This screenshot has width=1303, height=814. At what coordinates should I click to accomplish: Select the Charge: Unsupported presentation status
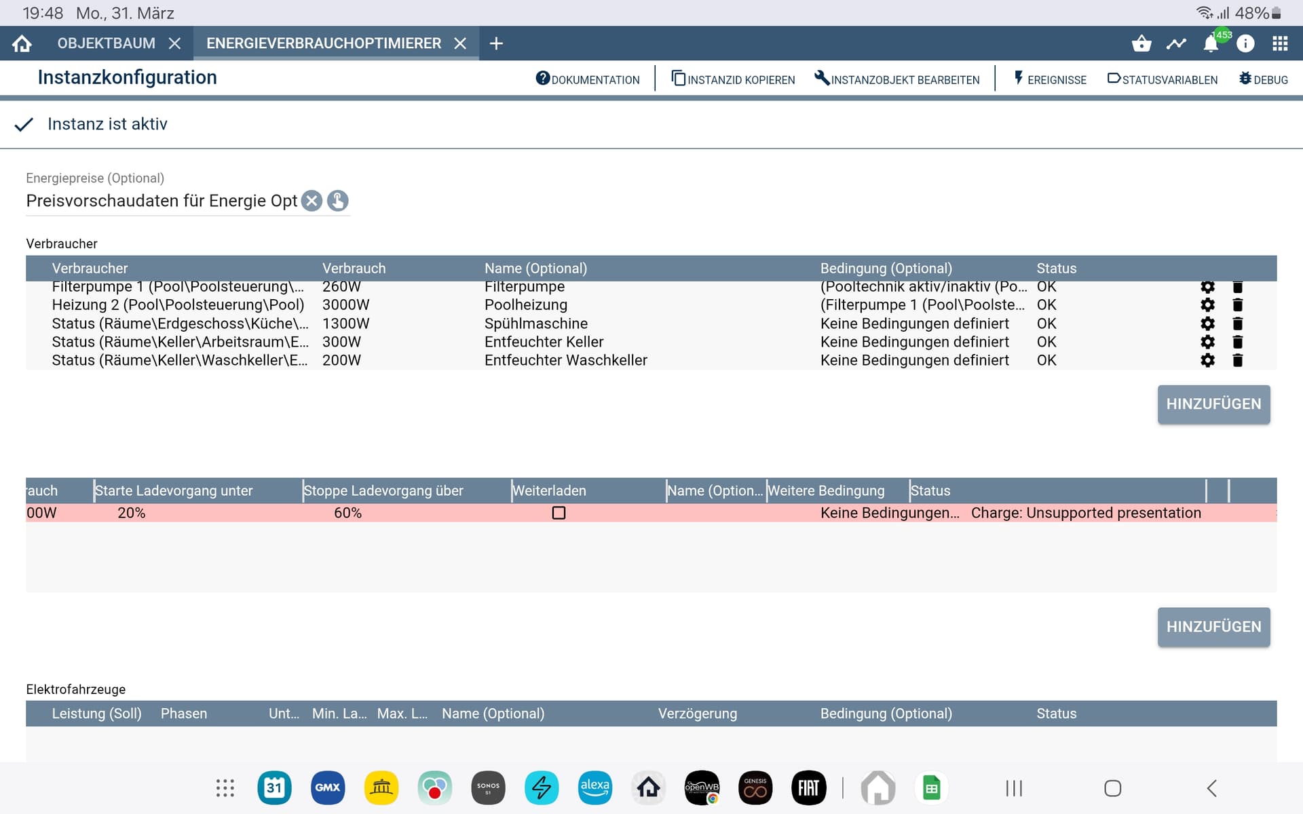coord(1086,513)
